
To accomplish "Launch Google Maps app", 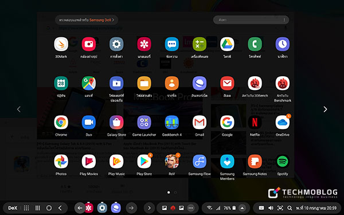I will pos(89,83).
